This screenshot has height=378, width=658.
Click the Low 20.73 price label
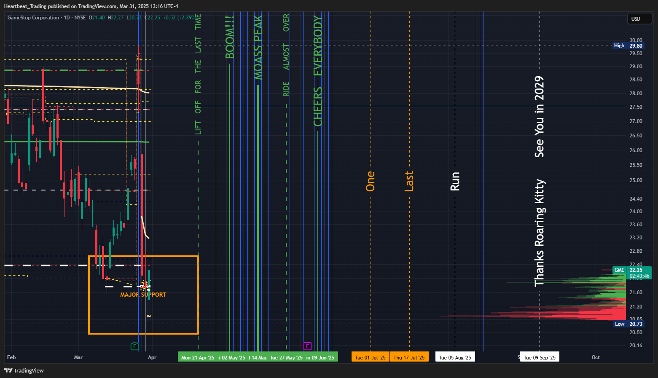pos(628,324)
